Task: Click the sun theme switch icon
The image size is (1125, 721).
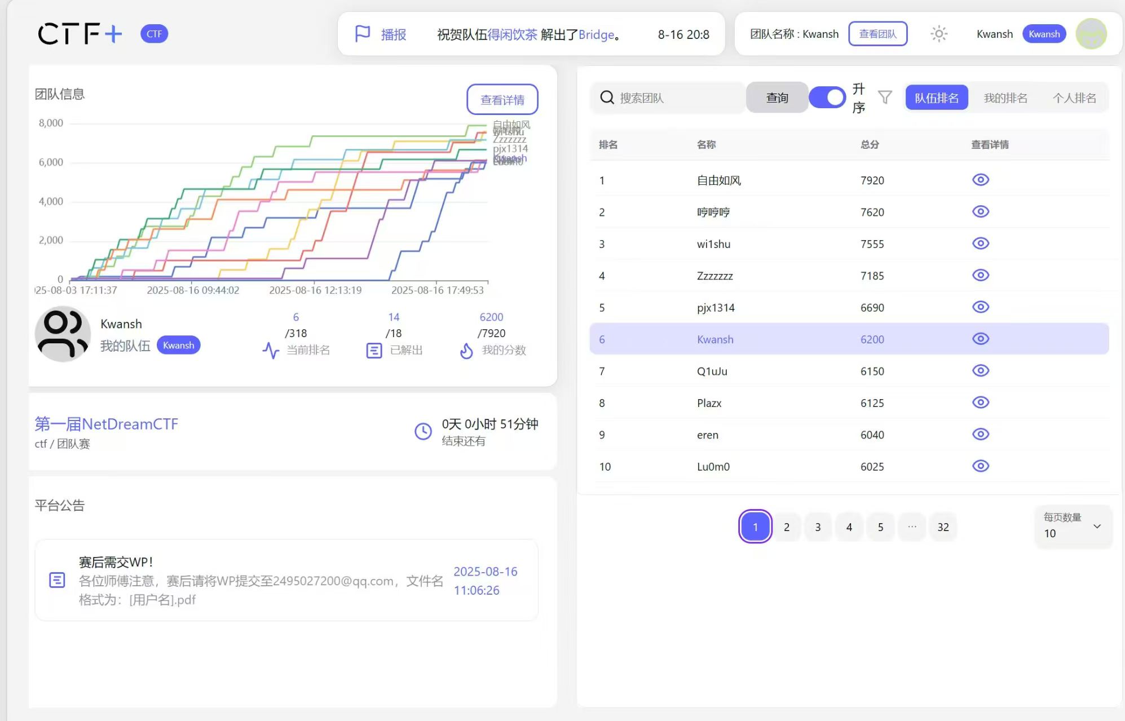Action: 938,34
